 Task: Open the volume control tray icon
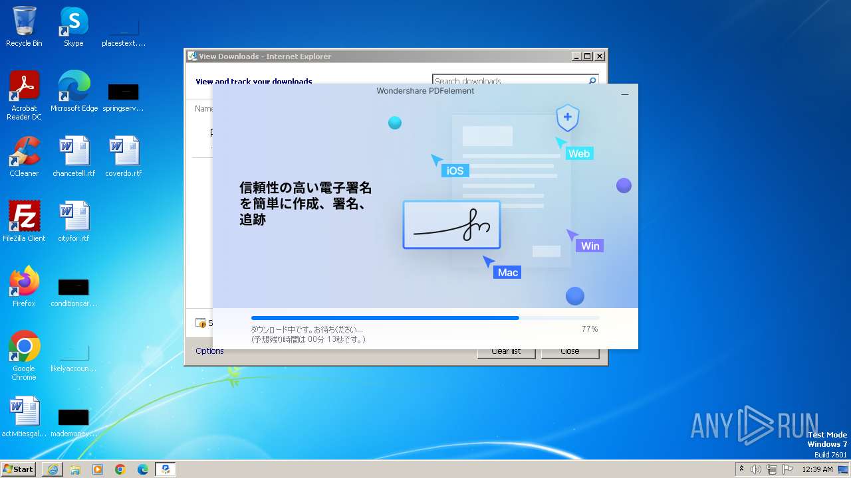pyautogui.click(x=756, y=469)
